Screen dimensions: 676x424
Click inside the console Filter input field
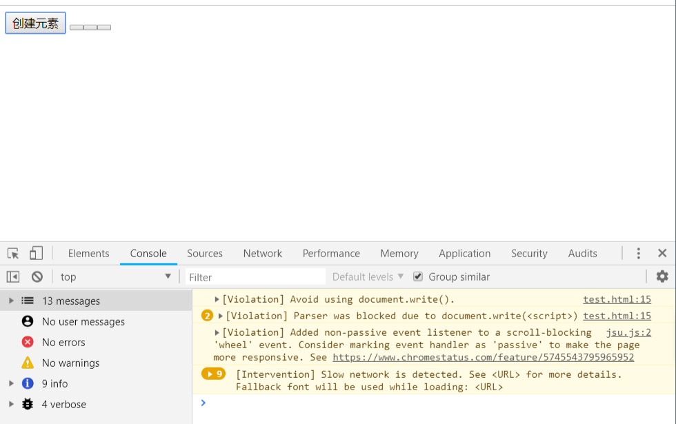pos(255,276)
